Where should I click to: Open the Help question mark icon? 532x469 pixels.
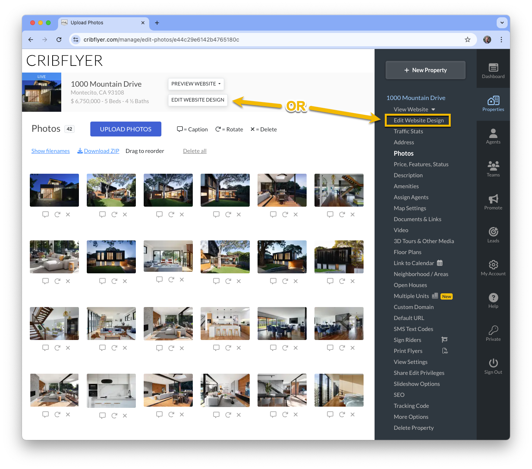[x=493, y=301]
